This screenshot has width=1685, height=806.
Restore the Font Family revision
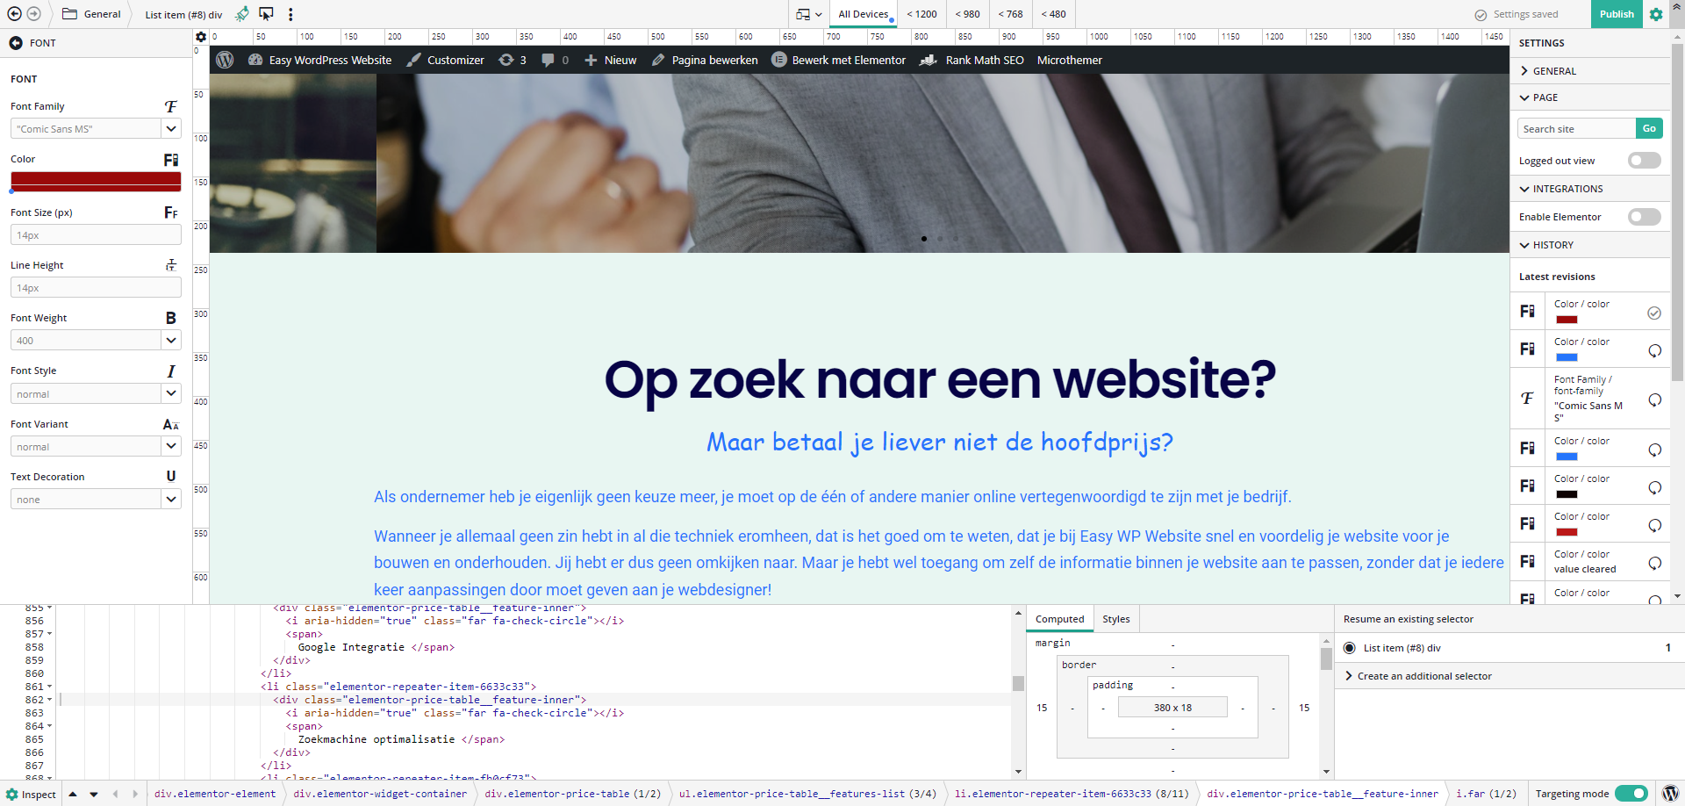pyautogui.click(x=1654, y=399)
